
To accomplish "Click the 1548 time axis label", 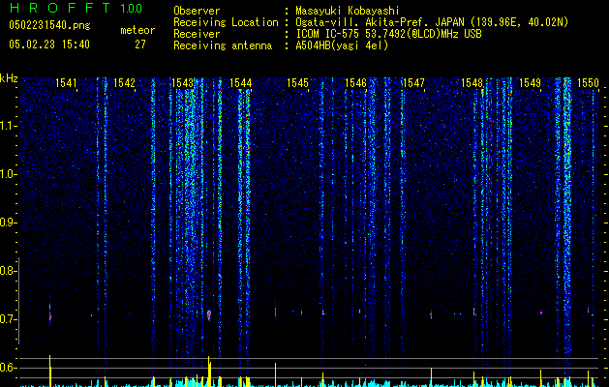I will pyautogui.click(x=472, y=82).
